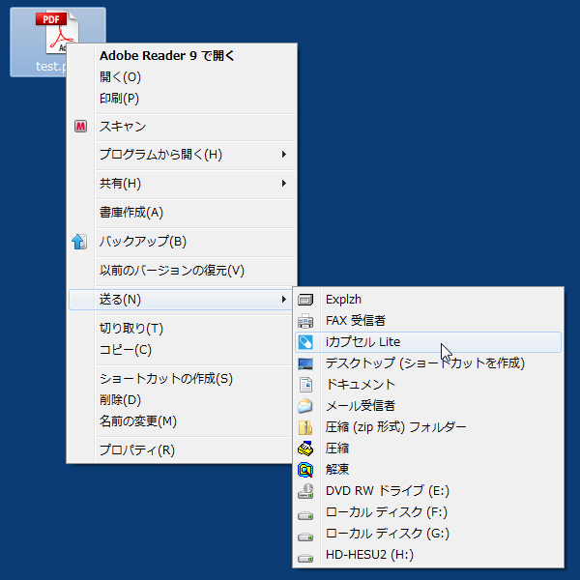Open プログラムから開く(H) entry
Image resolution: width=580 pixels, height=580 pixels.
click(182, 155)
